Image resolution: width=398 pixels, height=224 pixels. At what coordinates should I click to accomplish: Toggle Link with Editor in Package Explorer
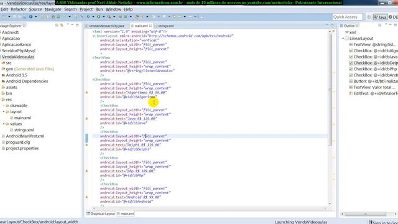[x=62, y=25]
